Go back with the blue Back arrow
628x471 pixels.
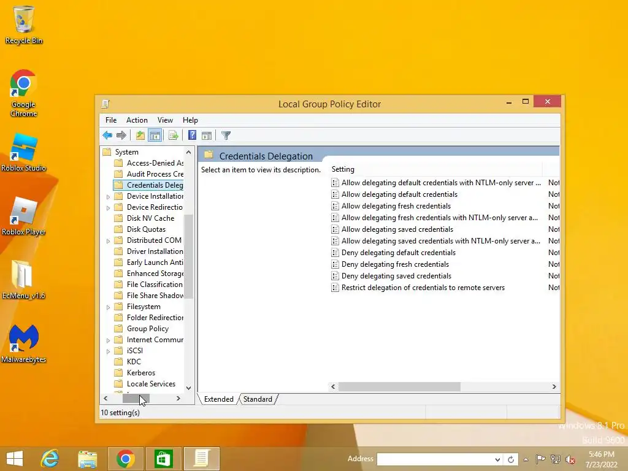[107, 136]
